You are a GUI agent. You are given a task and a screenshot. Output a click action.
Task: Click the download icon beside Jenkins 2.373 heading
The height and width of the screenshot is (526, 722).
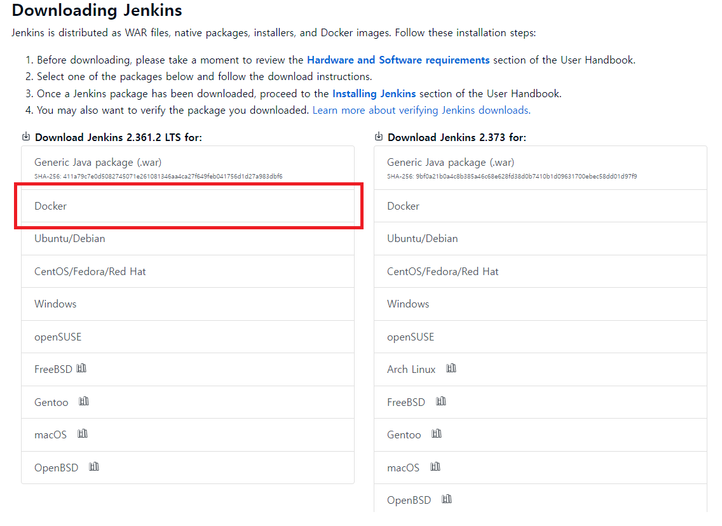click(379, 137)
